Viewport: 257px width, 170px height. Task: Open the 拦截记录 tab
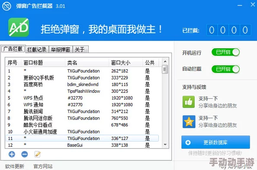(x=37, y=49)
